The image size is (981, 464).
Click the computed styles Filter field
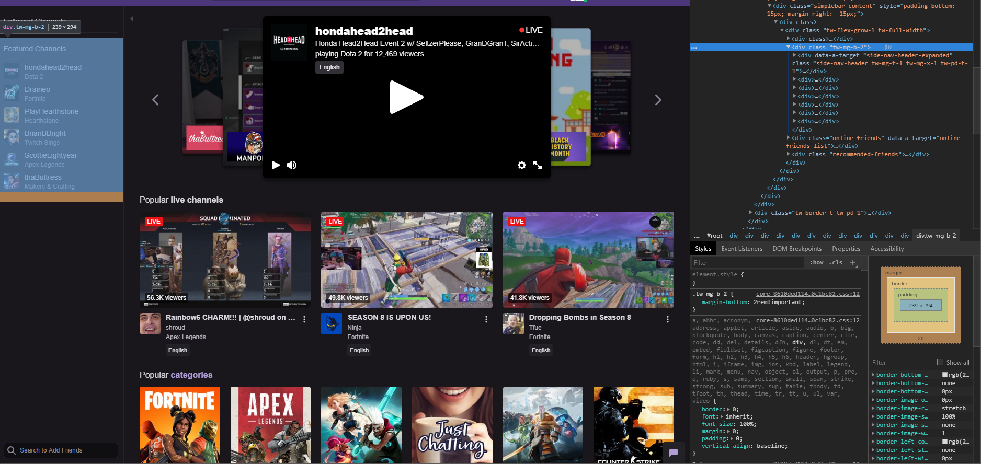[x=902, y=362]
